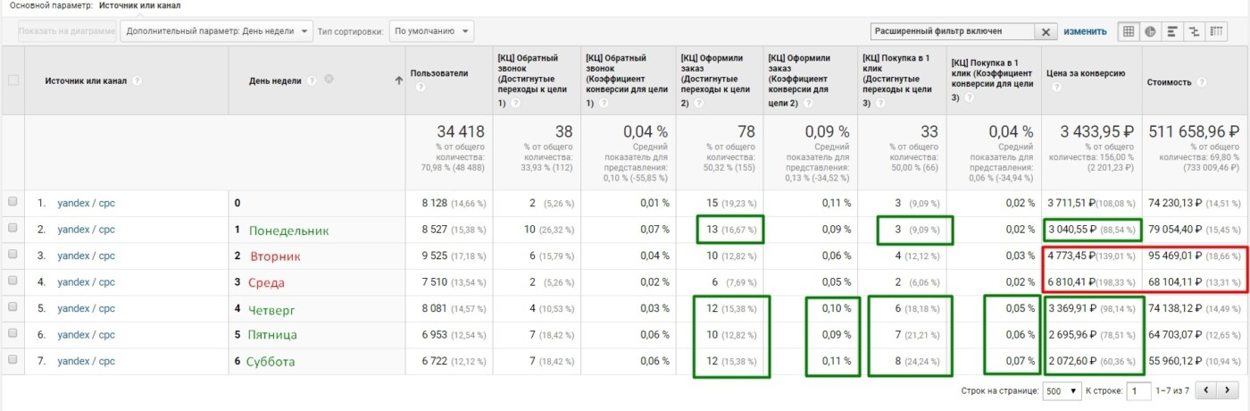The width and height of the screenshot is (1250, 411).
Task: Sort by the Цена за конверсию column header
Action: click(x=1086, y=73)
